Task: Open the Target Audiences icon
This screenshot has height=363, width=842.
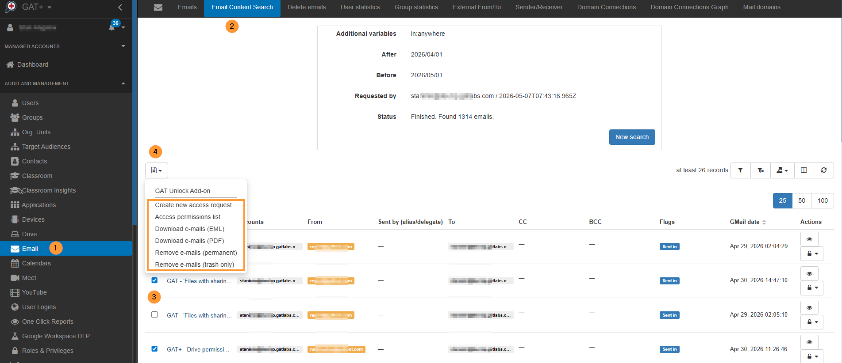Action: pos(15,147)
